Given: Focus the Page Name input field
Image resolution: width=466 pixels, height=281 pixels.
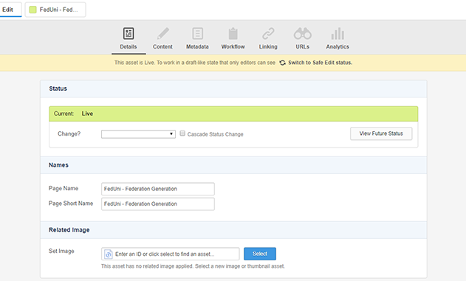Looking at the screenshot, I should pos(158,189).
